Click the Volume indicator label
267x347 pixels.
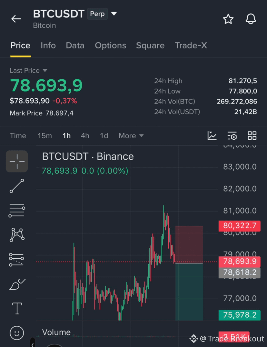point(56,332)
